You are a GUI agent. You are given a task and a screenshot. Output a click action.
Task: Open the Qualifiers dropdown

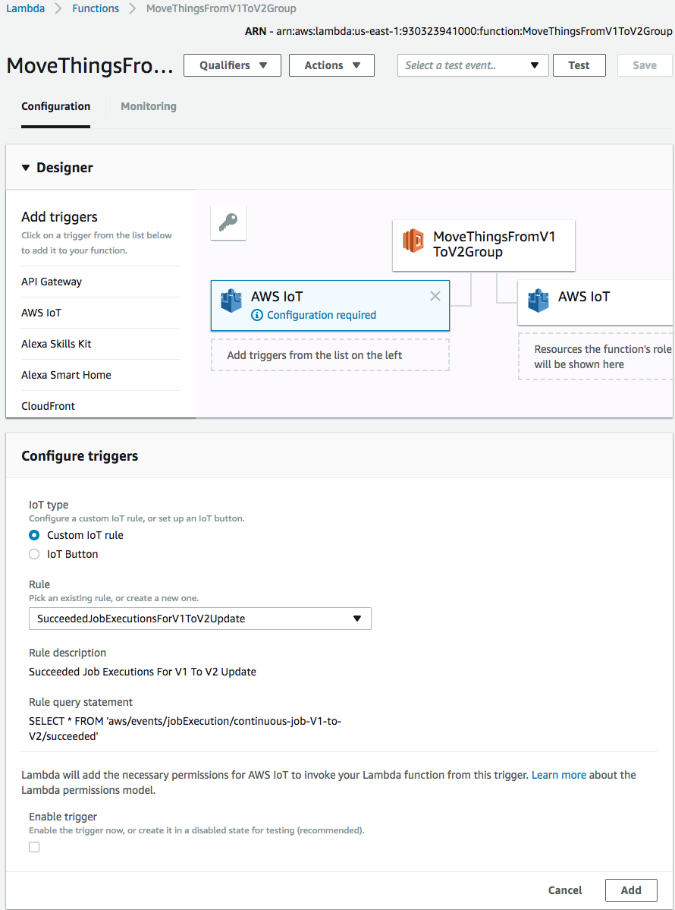point(233,65)
